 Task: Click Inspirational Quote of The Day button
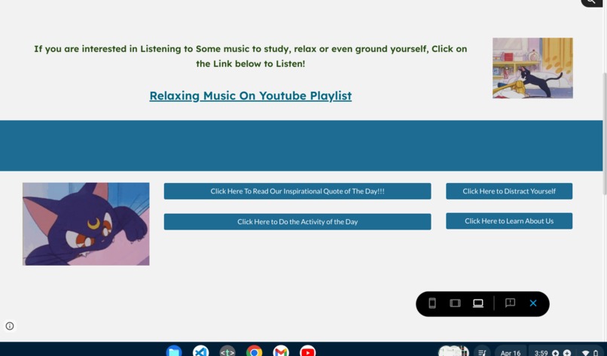[x=297, y=191]
